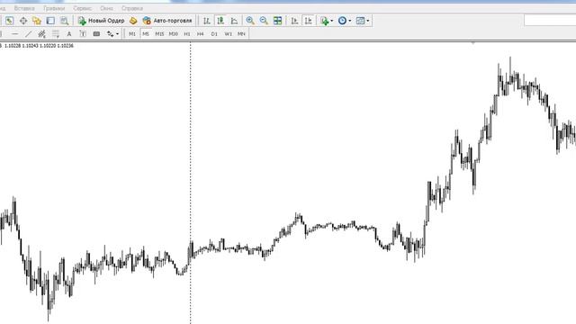
Task: Switch chart to Japanese candlesticks
Action: [x=220, y=21]
